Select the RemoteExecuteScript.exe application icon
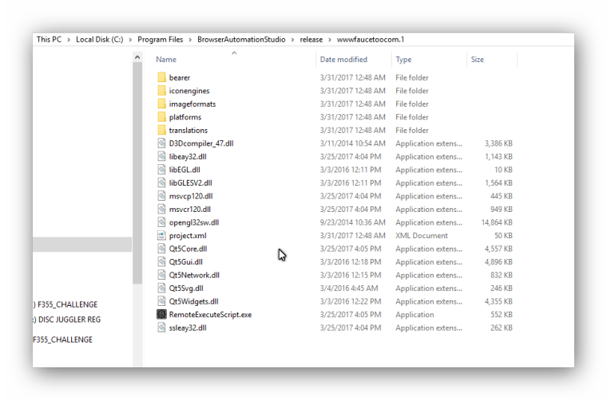The height and width of the screenshot is (400, 607). pyautogui.click(x=161, y=314)
